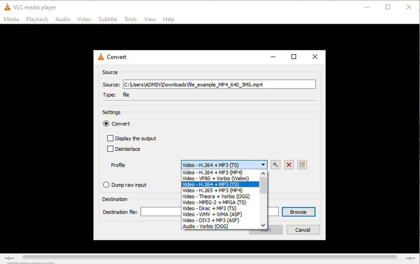The height and width of the screenshot is (264, 420).
Task: Edit selected profile with wrench icon
Action: (x=275, y=165)
